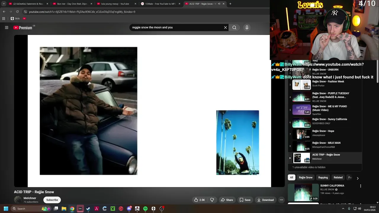Play Rejjie Snow - Fashion Week from playlist
The height and width of the screenshot is (213, 379).
tap(325, 85)
